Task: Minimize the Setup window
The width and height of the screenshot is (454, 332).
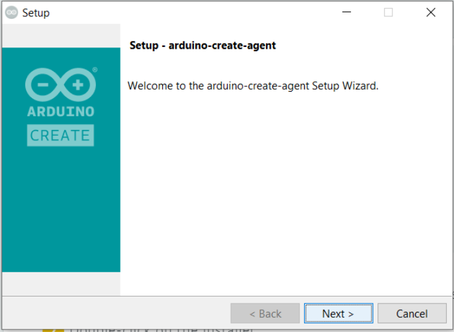Action: point(346,12)
